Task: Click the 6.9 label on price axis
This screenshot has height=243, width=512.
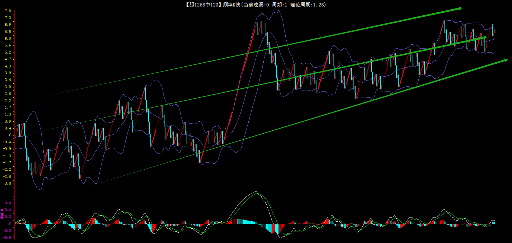Action: pyautogui.click(x=8, y=25)
